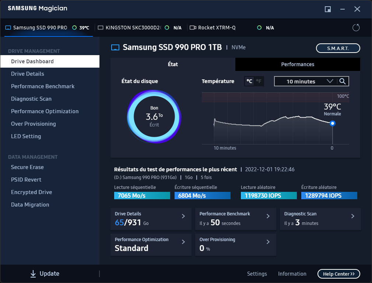Screen dimensions: 372x283
Task: Open Information in the bottom bar
Action: (292, 274)
